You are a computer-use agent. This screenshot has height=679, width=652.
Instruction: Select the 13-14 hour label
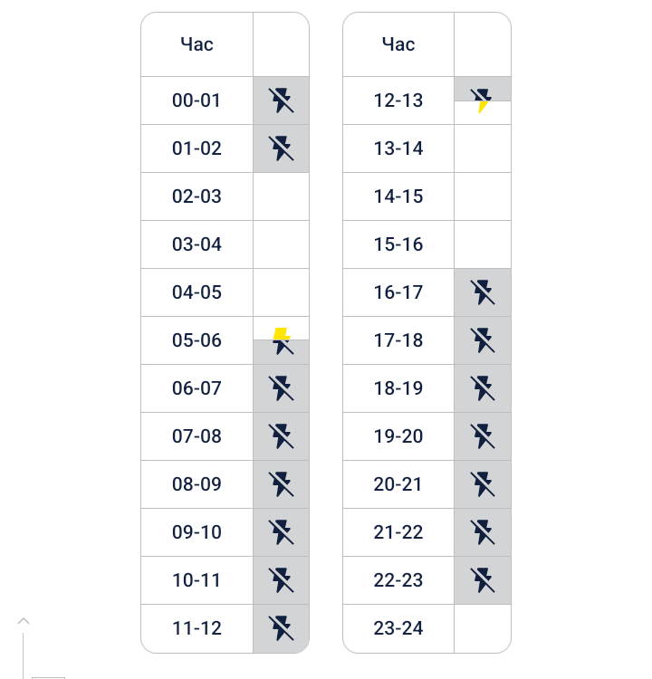(398, 148)
